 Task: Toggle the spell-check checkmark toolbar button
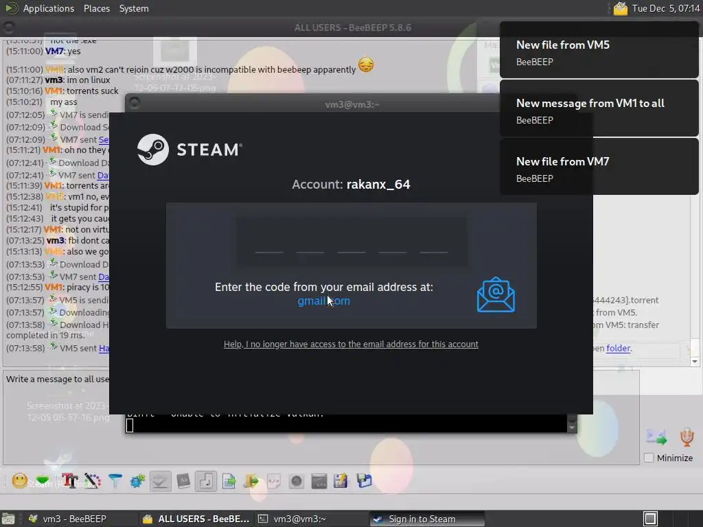[x=160, y=481]
